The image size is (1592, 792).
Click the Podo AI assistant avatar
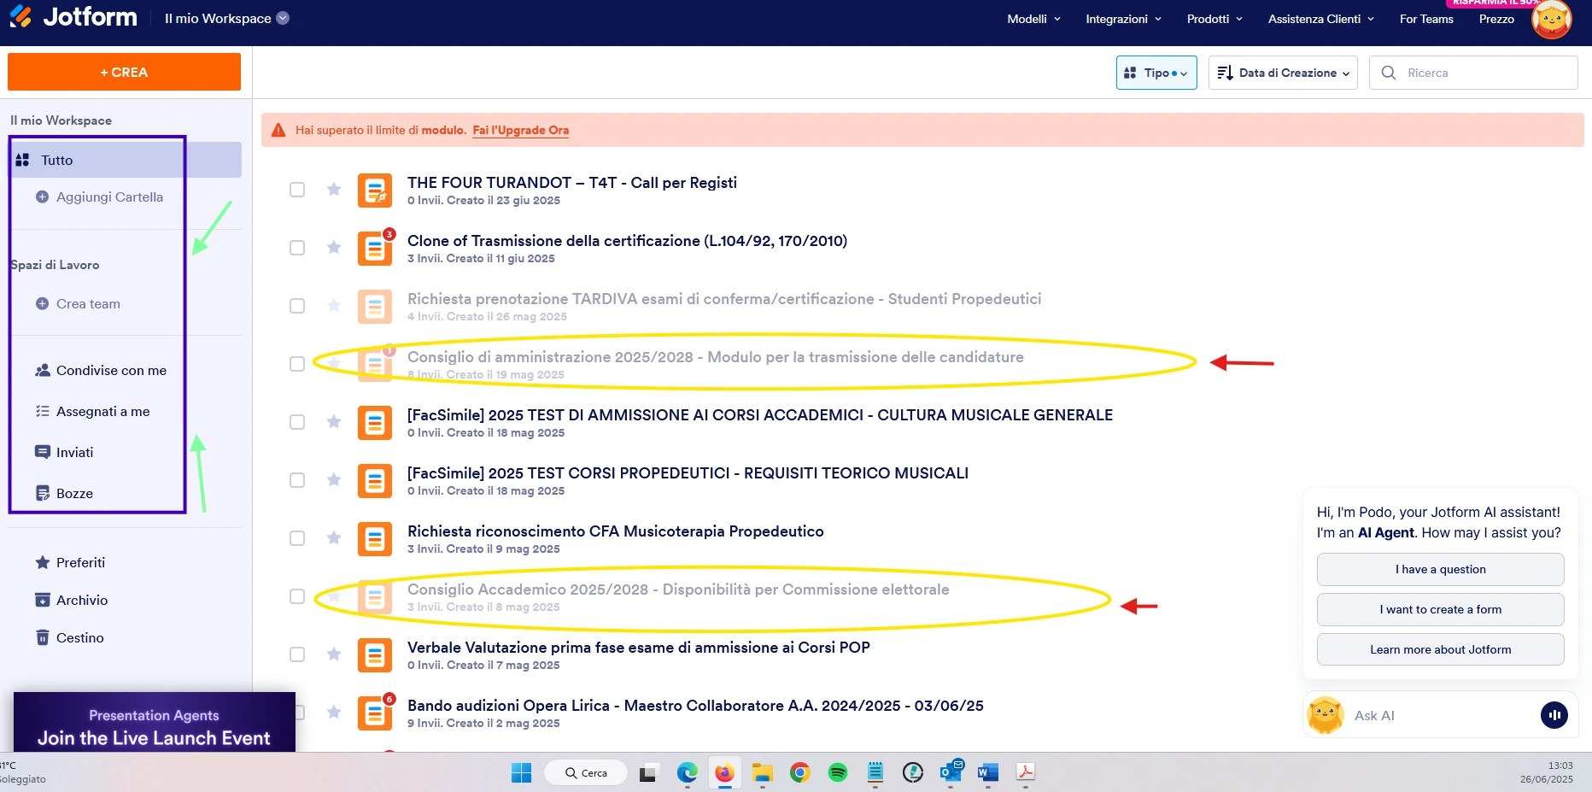[1325, 715]
